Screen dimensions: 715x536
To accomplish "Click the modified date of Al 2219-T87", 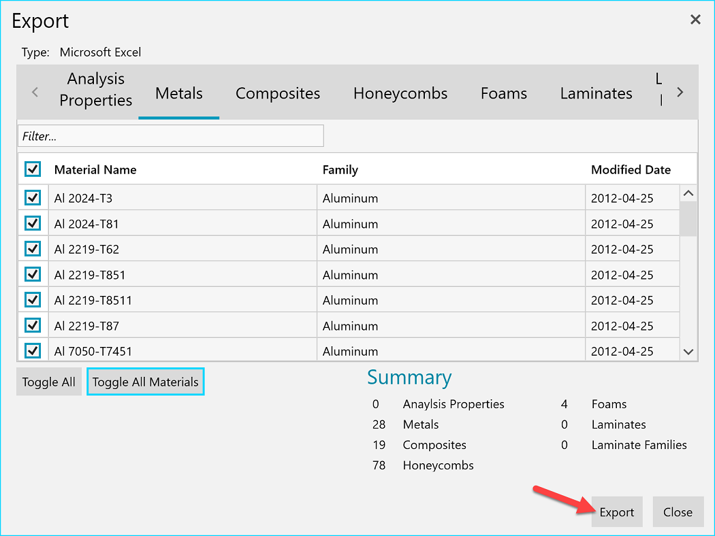I will [633, 325].
